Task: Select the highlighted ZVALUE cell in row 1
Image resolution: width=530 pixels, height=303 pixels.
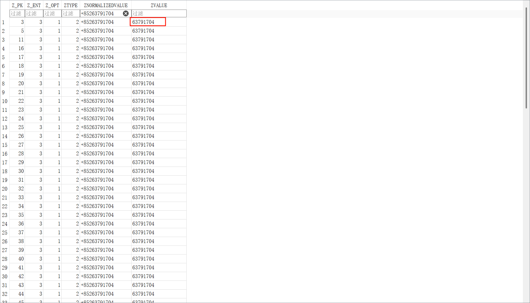Action: [x=148, y=22]
